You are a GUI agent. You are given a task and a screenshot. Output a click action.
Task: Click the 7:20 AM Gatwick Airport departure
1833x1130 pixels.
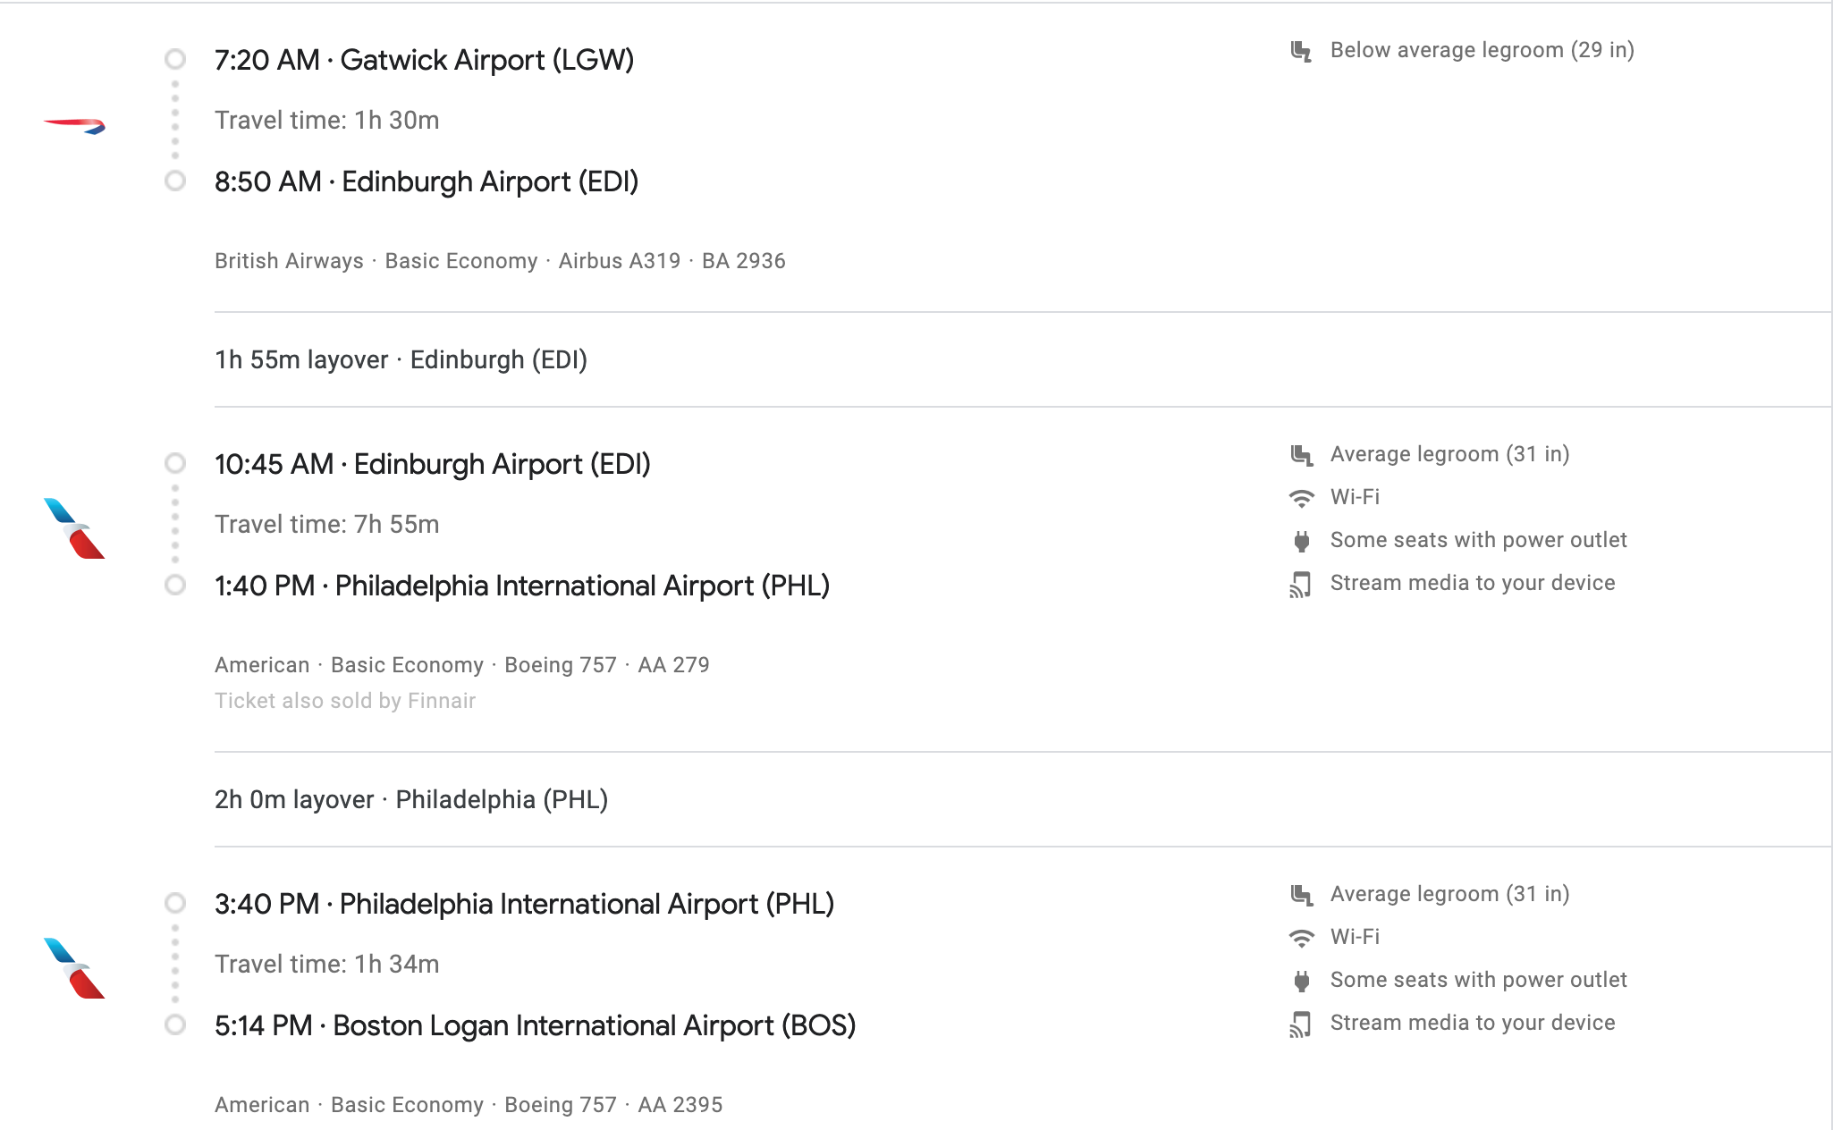[424, 60]
